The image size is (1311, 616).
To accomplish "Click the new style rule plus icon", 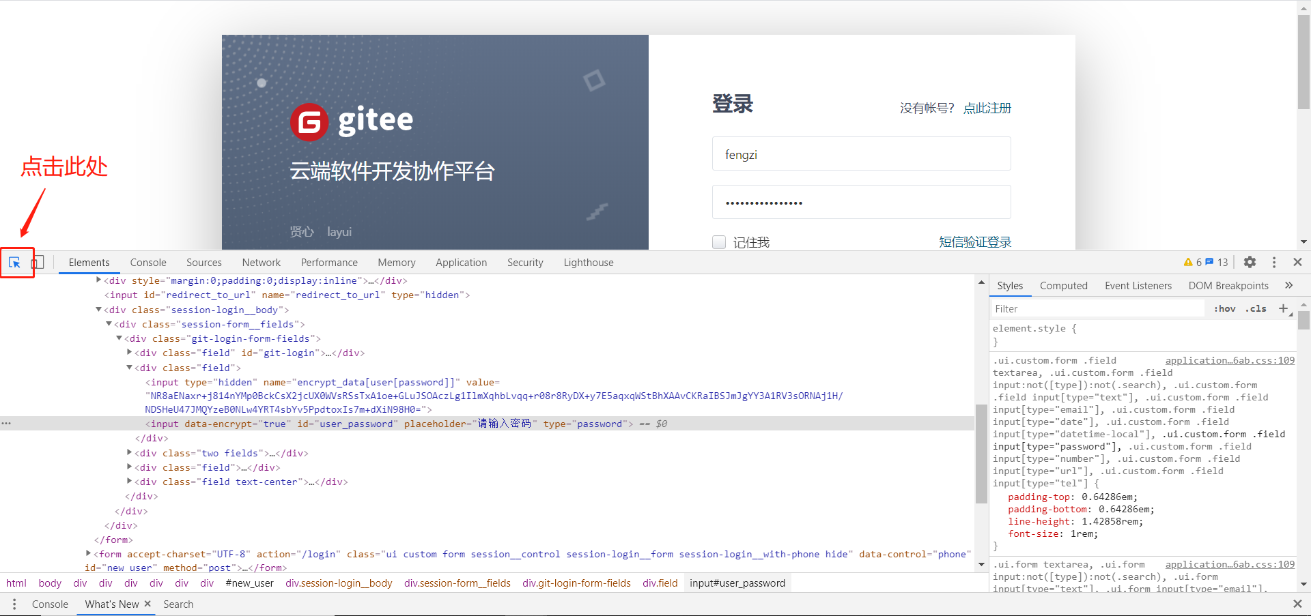I will 1282,308.
